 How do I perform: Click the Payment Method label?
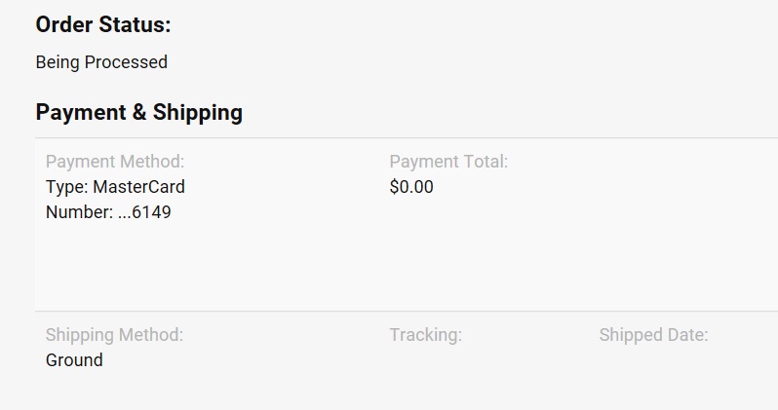tap(115, 162)
